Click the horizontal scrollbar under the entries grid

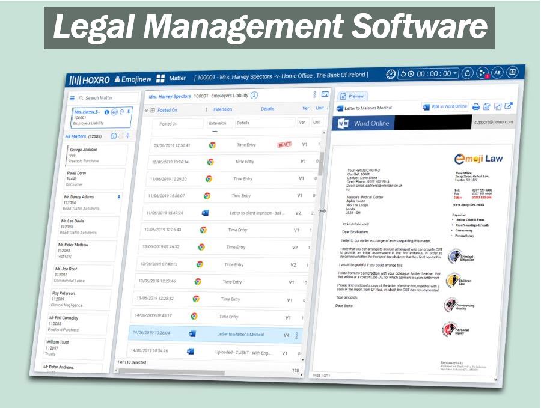pos(172,371)
